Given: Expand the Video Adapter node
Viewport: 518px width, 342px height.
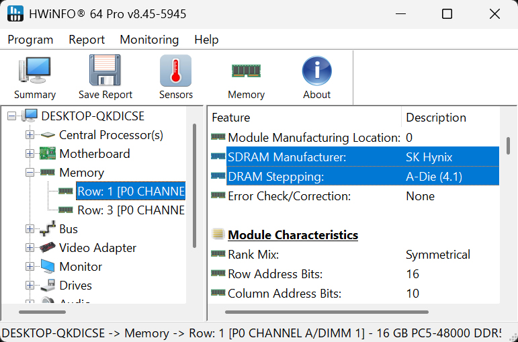Looking at the screenshot, I should [x=30, y=248].
